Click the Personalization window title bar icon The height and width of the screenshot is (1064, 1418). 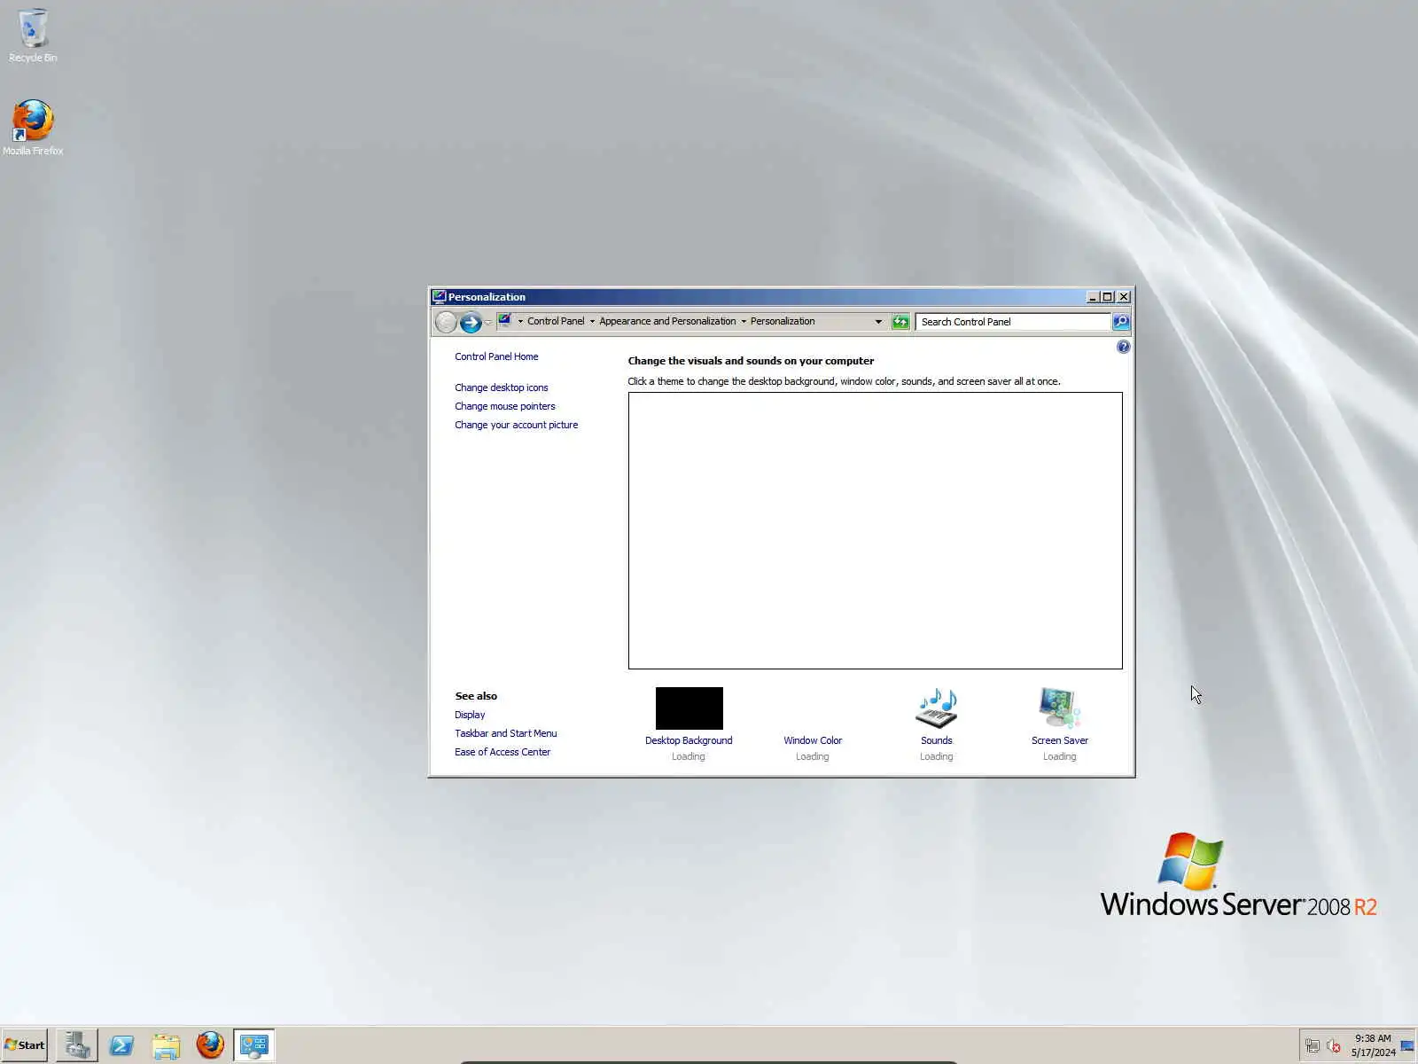(439, 297)
